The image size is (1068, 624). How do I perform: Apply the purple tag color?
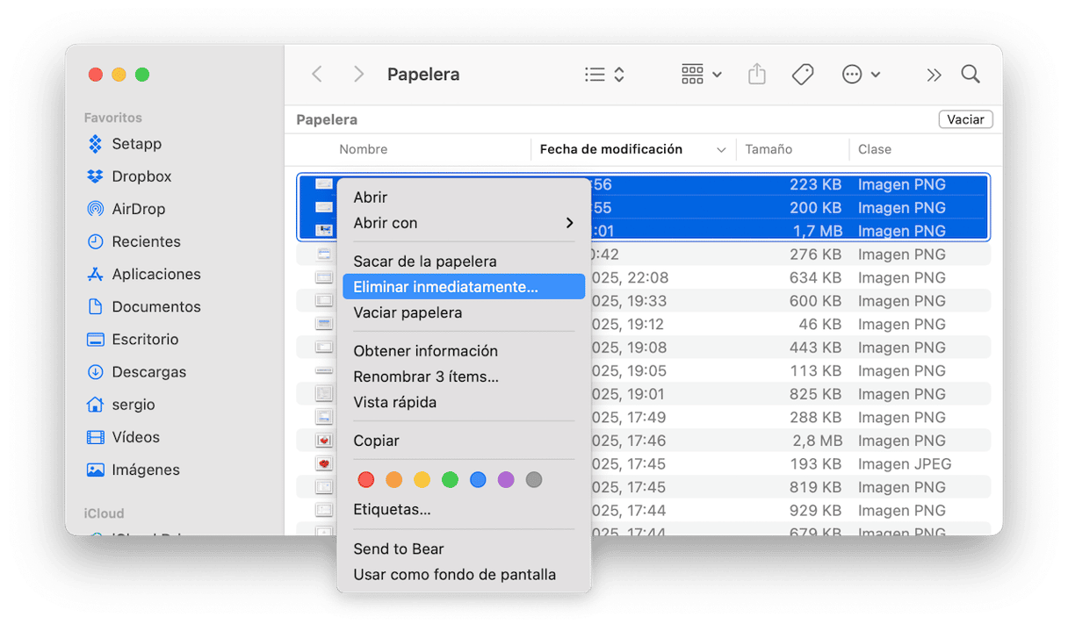click(x=506, y=479)
